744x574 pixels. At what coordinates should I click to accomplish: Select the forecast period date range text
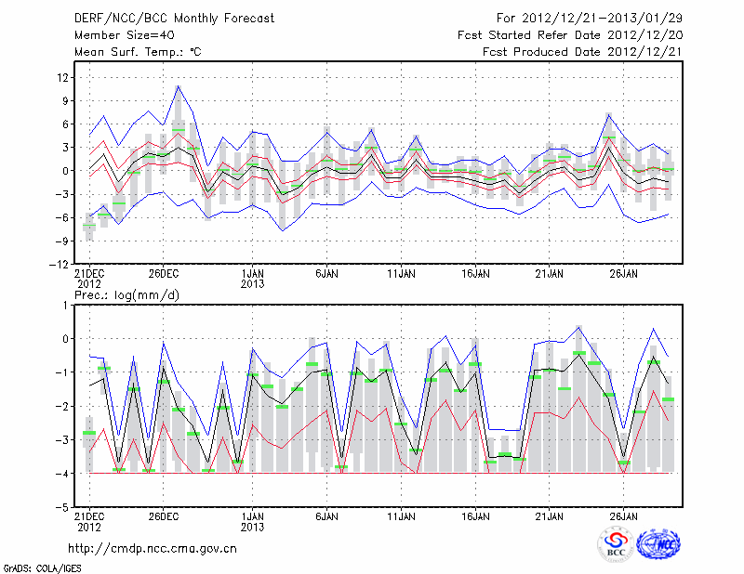pos(589,18)
